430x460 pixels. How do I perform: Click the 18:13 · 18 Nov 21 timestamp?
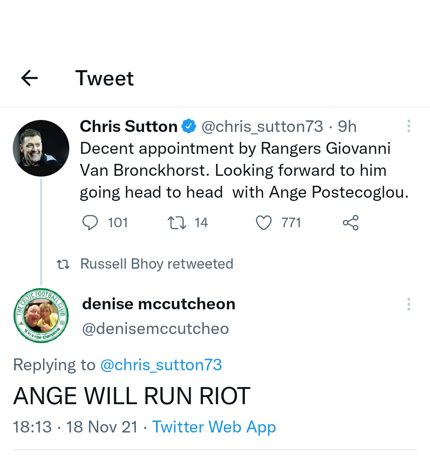pyautogui.click(x=75, y=427)
